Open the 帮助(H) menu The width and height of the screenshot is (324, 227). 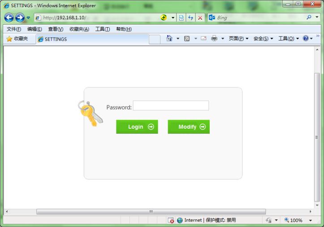(124, 29)
